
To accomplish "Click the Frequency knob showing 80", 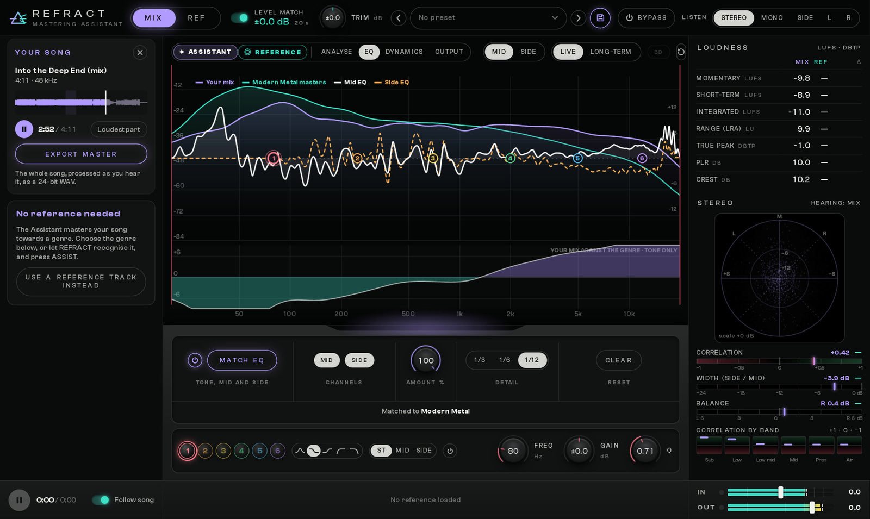I will coord(513,451).
